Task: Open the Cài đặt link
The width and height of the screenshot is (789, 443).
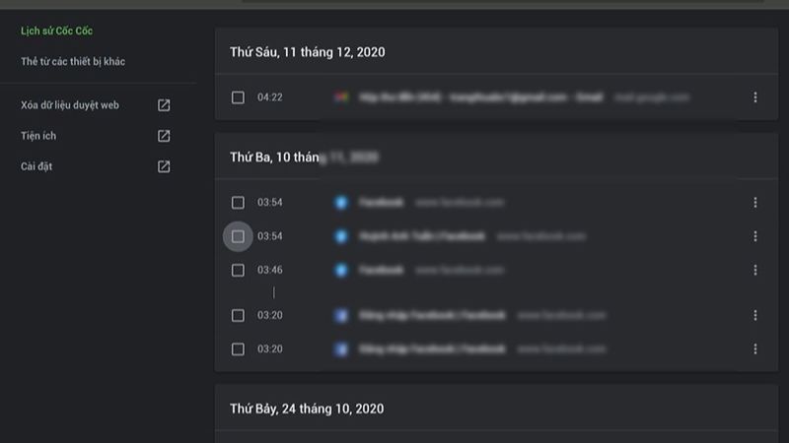Action: point(36,166)
